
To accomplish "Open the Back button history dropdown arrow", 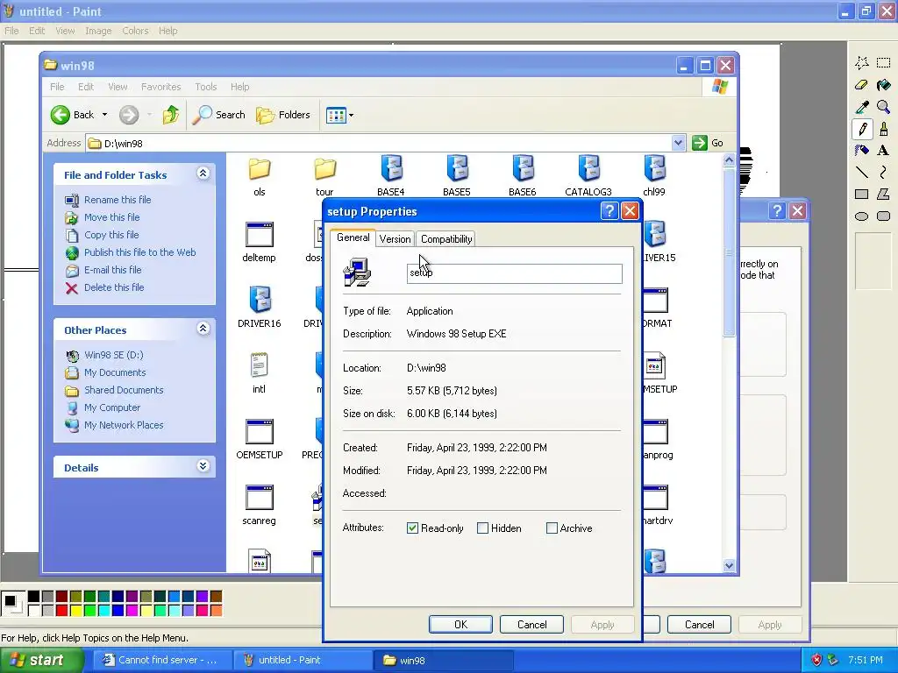I will point(105,115).
